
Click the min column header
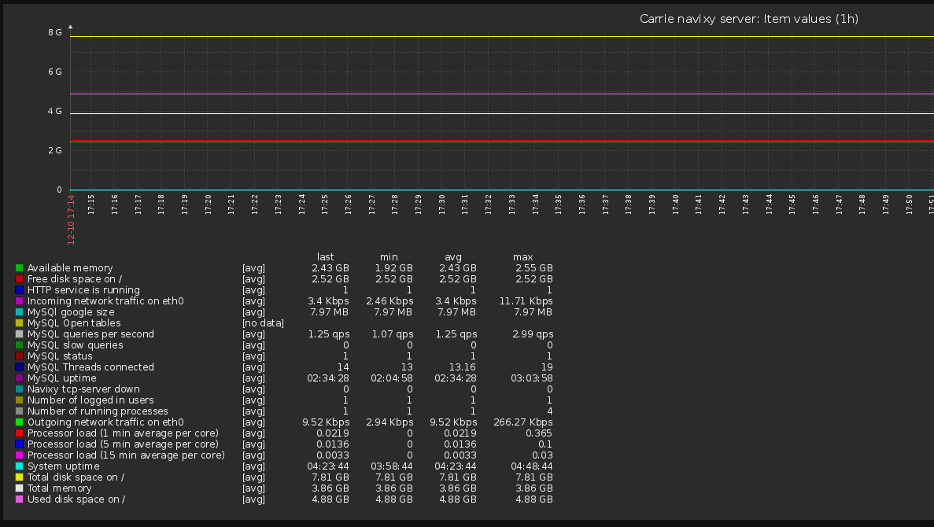389,257
